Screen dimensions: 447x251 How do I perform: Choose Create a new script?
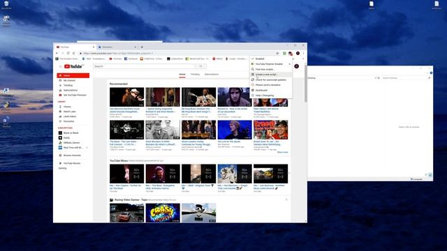tap(271, 75)
